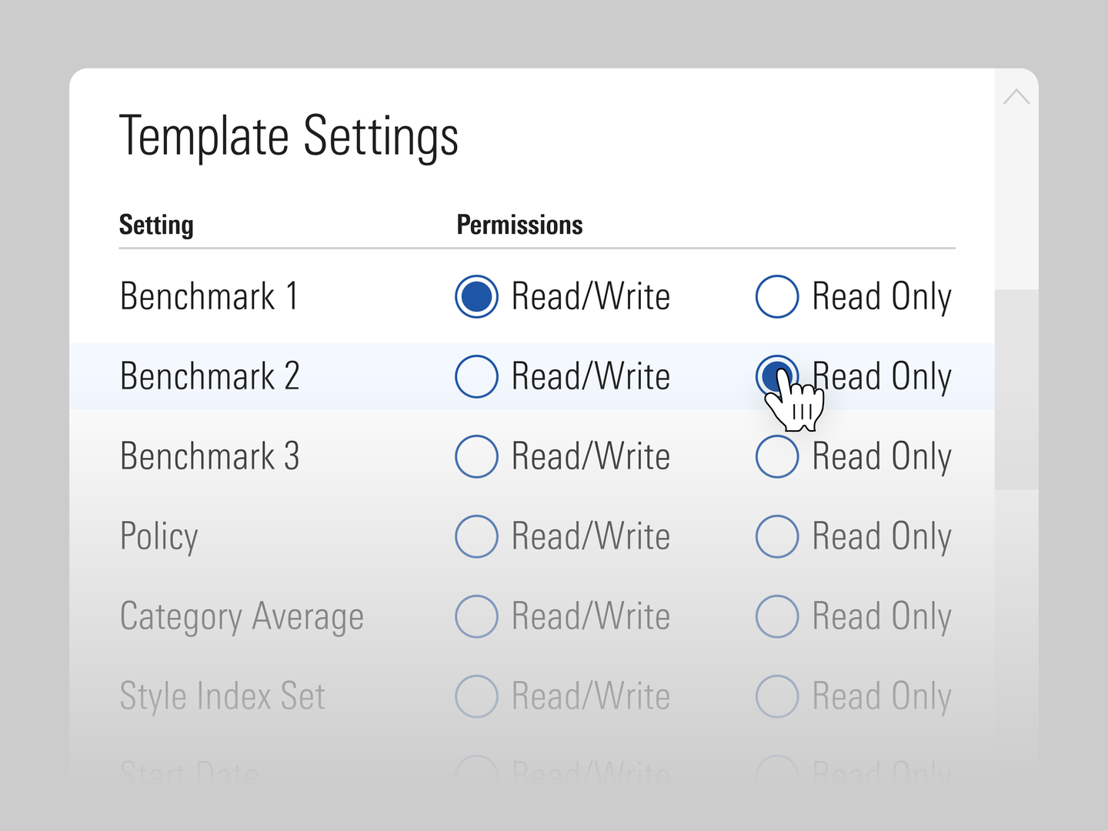Set Policy permission to Read Only
The width and height of the screenshot is (1108, 831).
pyautogui.click(x=777, y=536)
